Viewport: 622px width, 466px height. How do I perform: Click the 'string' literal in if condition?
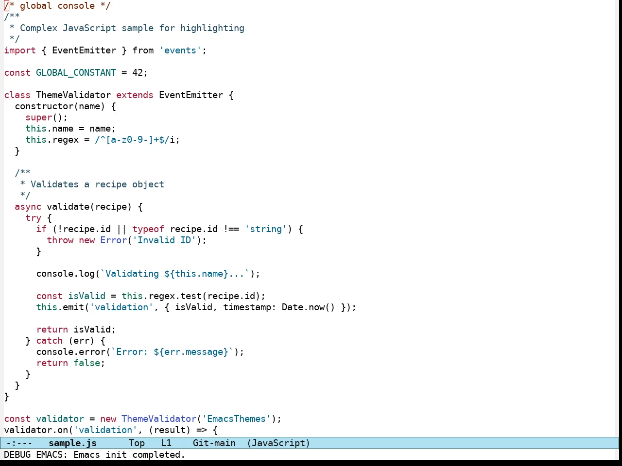click(266, 229)
